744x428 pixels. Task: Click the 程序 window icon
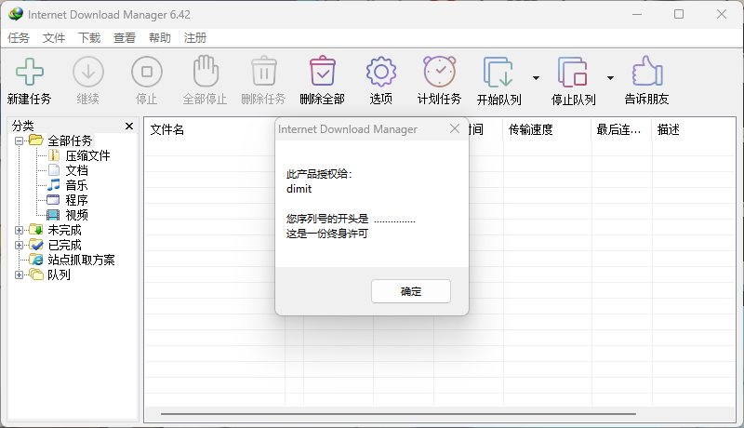tap(53, 200)
